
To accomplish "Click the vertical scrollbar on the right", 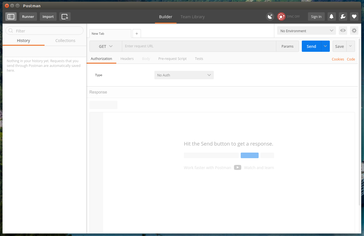I will coord(360,122).
